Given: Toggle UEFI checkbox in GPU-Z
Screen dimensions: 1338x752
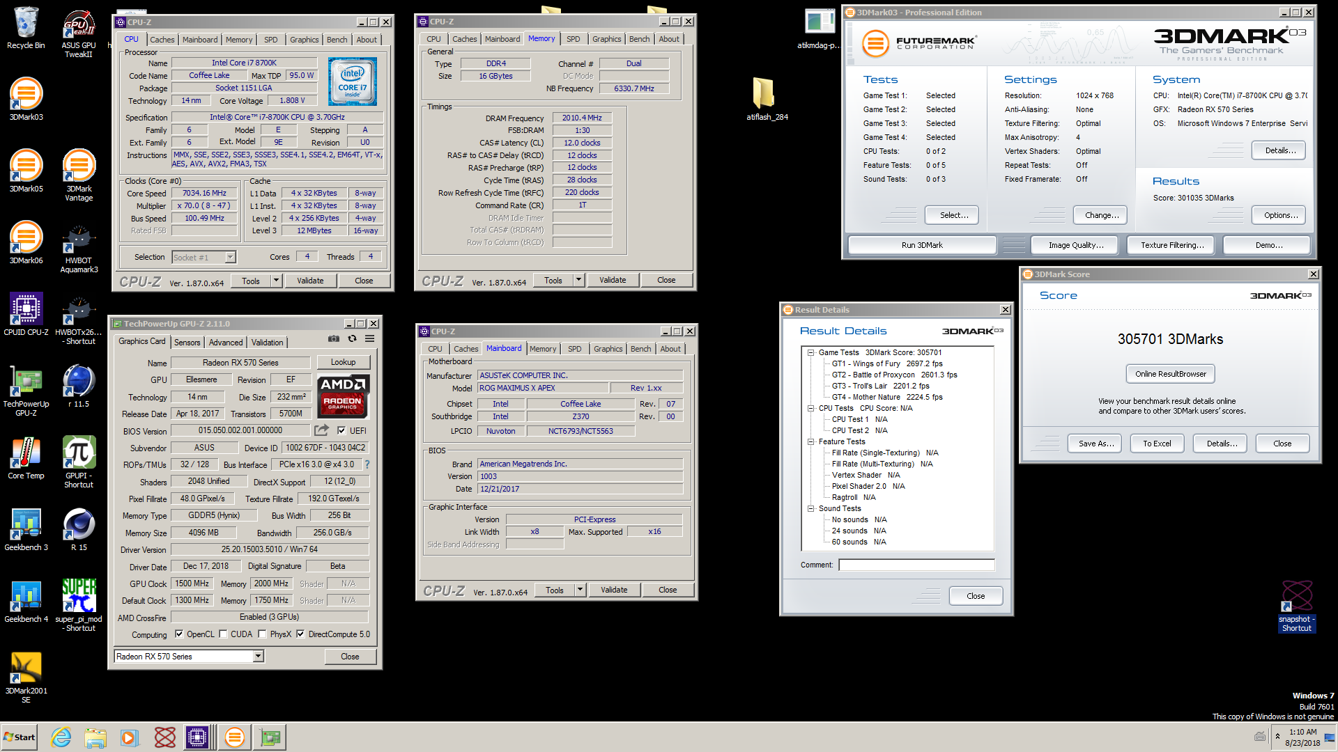Looking at the screenshot, I should [341, 430].
